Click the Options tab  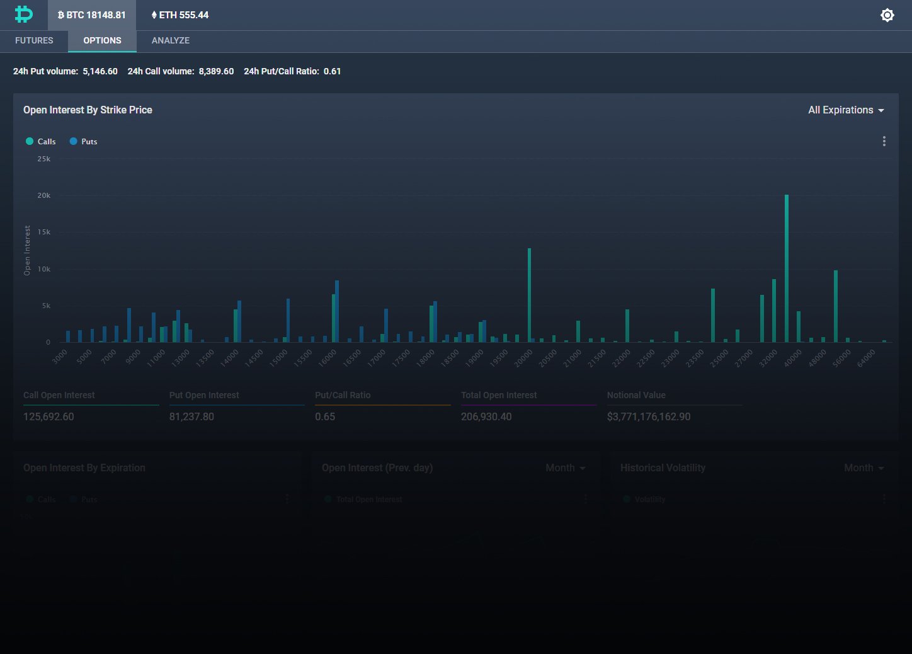click(x=102, y=40)
